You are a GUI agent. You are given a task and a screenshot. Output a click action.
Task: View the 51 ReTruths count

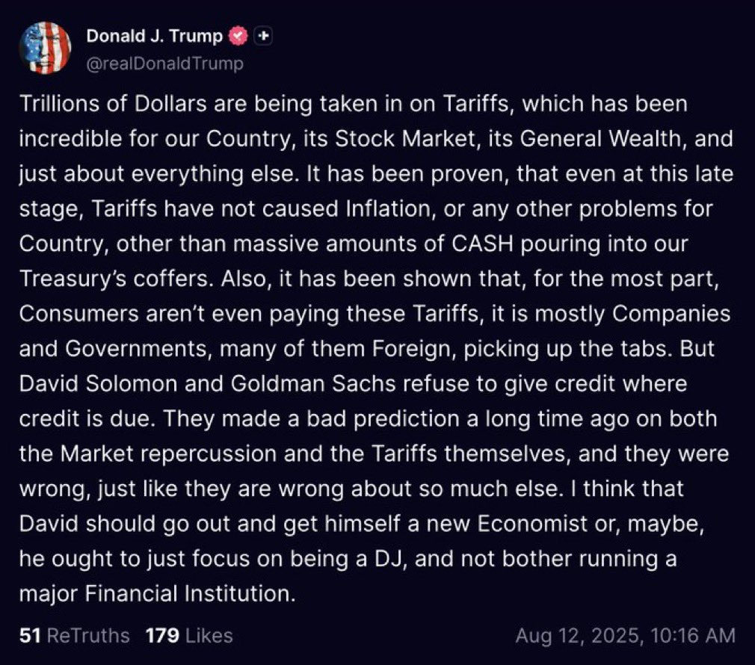point(75,635)
